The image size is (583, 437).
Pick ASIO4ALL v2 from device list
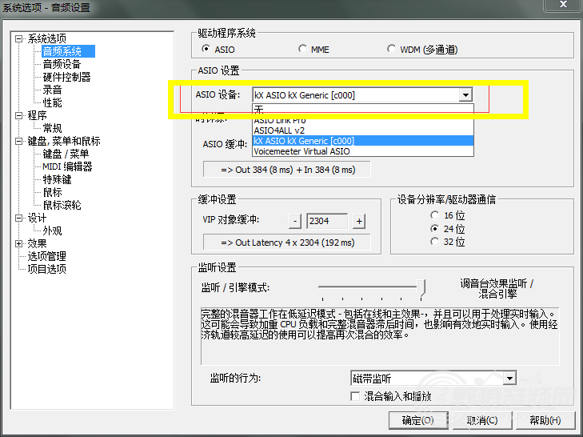coord(363,130)
